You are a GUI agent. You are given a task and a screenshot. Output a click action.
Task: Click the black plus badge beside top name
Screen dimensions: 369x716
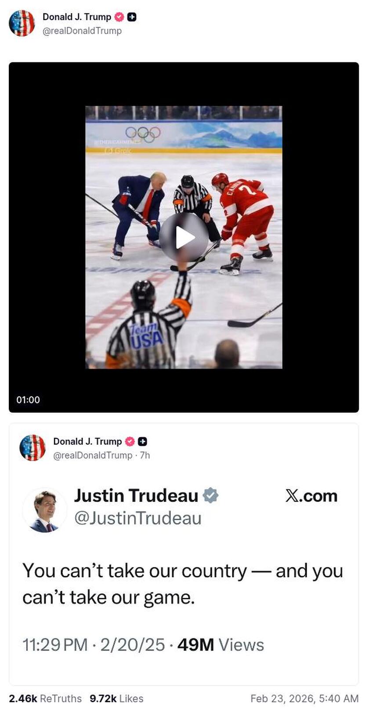132,17
